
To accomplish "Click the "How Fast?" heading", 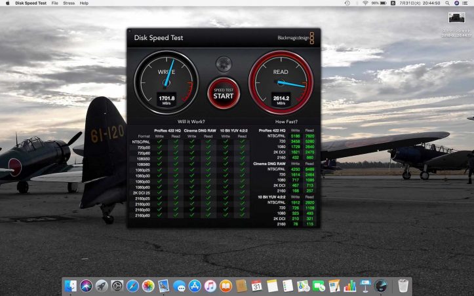I will click(286, 121).
